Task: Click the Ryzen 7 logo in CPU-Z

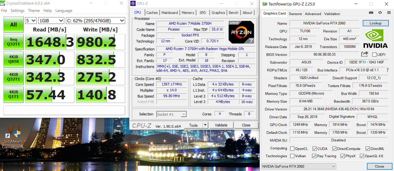Action: (241, 32)
